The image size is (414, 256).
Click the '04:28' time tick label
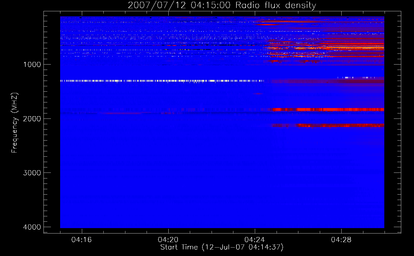tap(341, 240)
